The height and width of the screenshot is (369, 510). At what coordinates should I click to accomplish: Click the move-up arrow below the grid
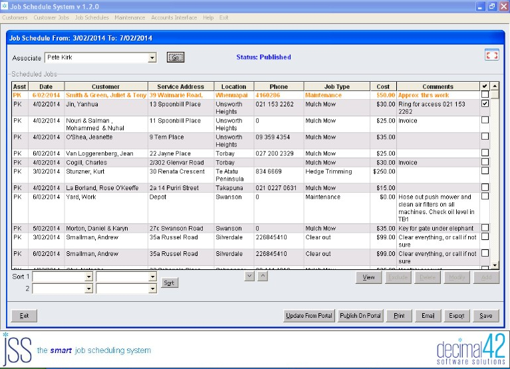[x=263, y=277]
